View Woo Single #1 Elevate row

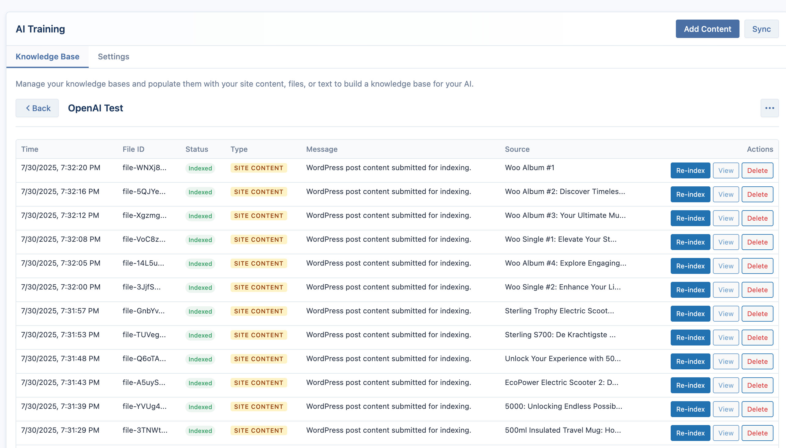coord(726,242)
